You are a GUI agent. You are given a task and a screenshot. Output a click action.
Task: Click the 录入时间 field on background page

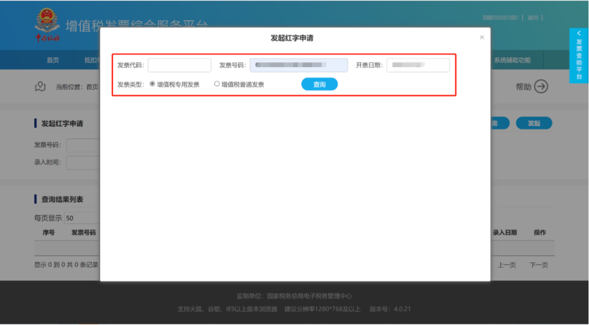pos(83,162)
